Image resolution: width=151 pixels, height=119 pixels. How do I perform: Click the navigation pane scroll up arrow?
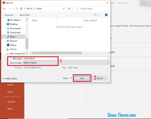point(27,20)
